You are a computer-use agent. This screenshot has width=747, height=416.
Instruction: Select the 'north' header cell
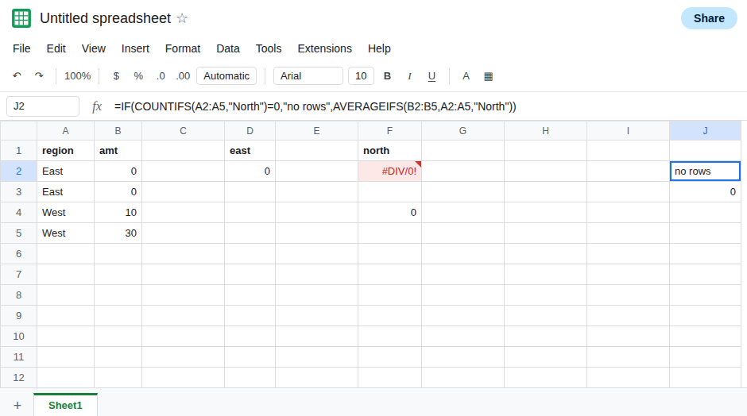[x=389, y=151]
